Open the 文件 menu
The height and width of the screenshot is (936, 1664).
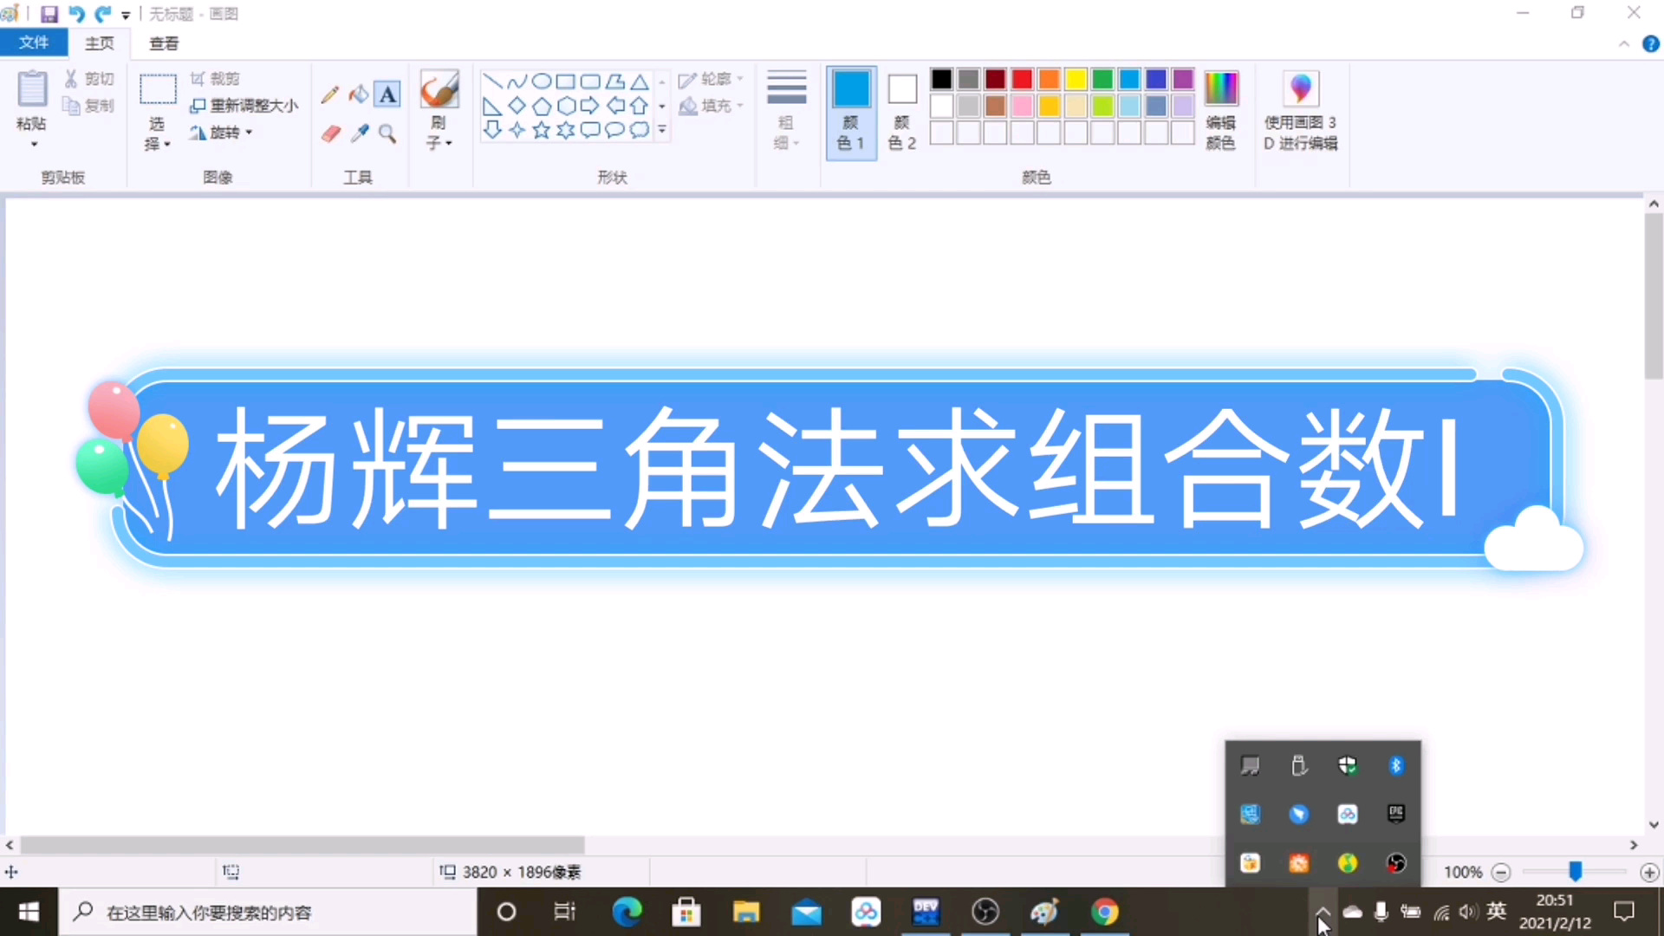(33, 42)
